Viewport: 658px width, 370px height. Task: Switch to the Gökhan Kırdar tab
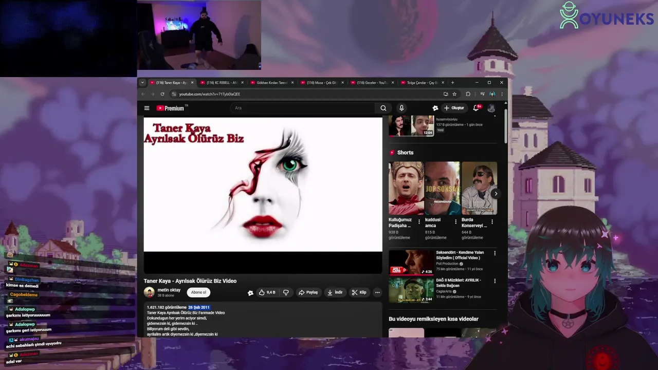tap(271, 83)
